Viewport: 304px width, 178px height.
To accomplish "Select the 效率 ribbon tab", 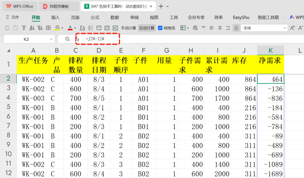I will pos(218,18).
